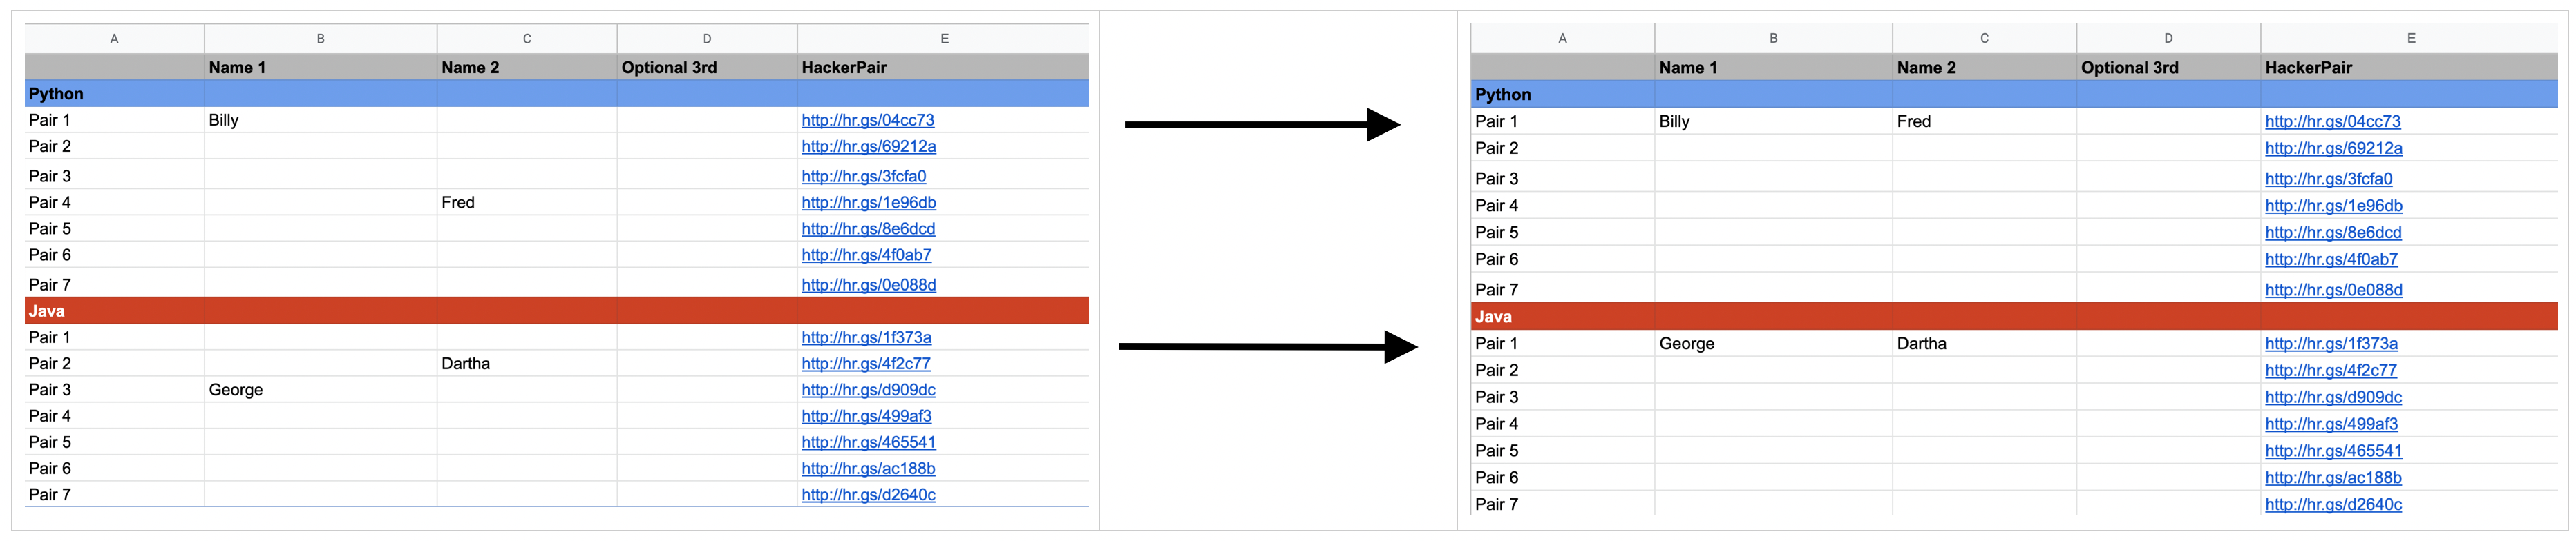This screenshot has width=2576, height=541.
Task: Select column A header in the right sheet
Action: point(1562,38)
